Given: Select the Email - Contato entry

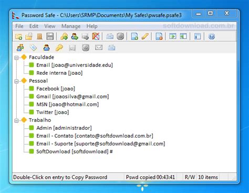Looking at the screenshot, I should click(95, 135).
